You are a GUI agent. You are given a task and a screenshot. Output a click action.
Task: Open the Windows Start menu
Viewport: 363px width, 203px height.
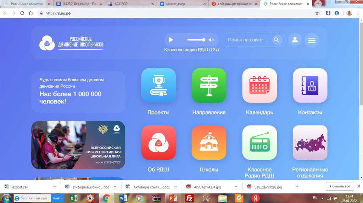click(6, 198)
